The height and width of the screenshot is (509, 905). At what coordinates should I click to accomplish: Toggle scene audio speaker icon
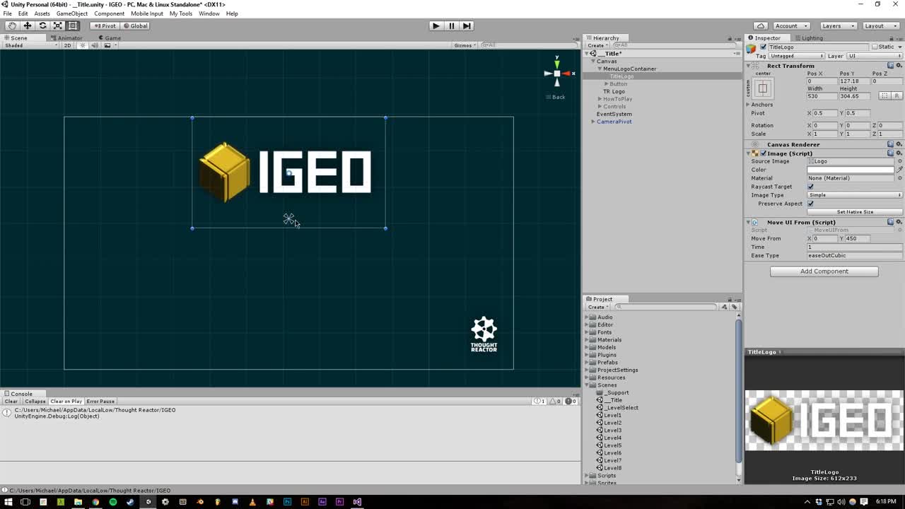click(95, 45)
